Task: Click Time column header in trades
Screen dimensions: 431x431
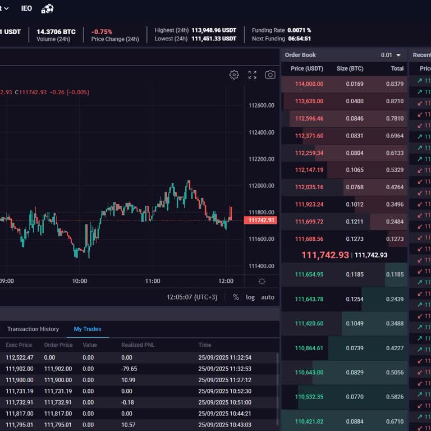Action: coord(205,345)
